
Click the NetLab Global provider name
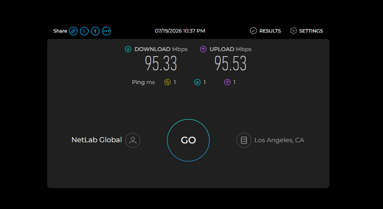97,140
